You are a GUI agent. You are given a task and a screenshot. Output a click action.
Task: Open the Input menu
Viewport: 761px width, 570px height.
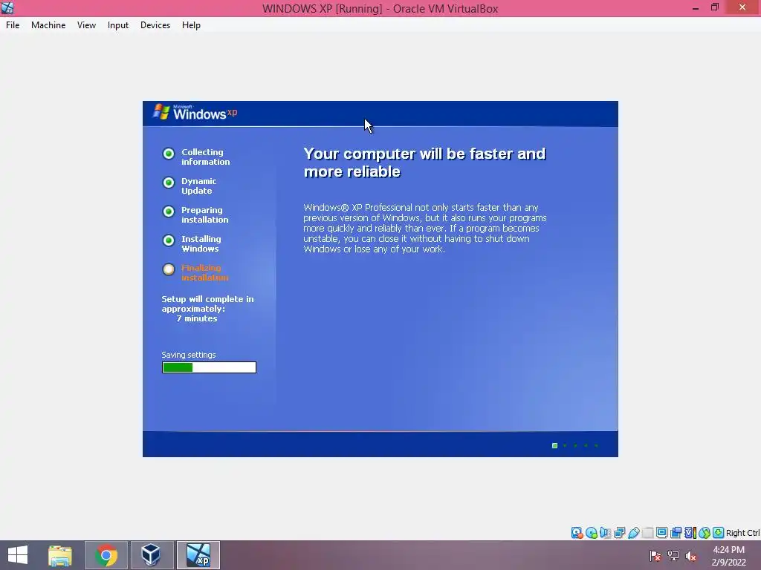tap(118, 25)
